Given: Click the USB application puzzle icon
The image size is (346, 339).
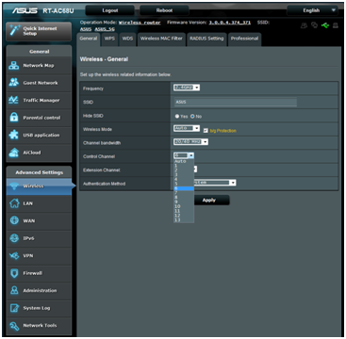Looking at the screenshot, I should 14,135.
